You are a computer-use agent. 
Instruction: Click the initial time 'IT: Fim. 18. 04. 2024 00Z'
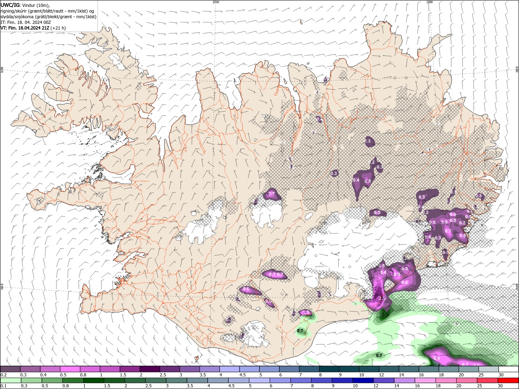[26, 22]
